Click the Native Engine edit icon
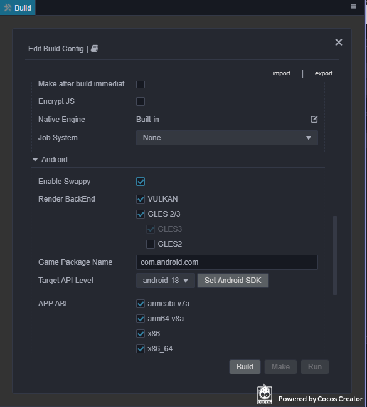The width and height of the screenshot is (367, 407). coord(314,120)
